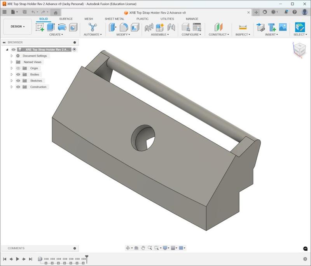
Task: Switch to the MESH tab
Action: [x=89, y=19]
